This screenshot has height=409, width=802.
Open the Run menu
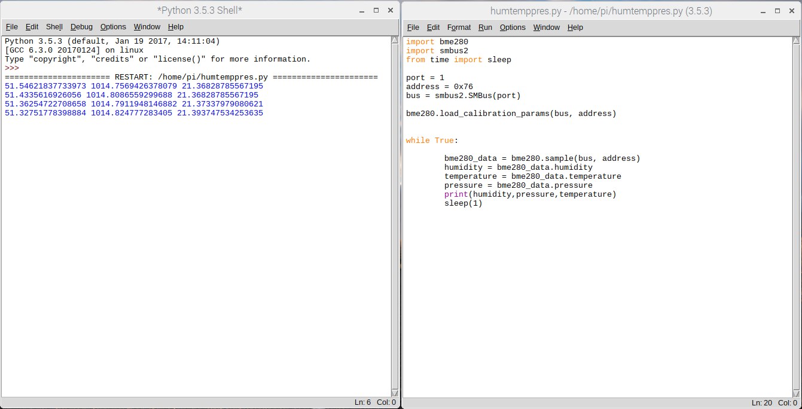coord(485,28)
